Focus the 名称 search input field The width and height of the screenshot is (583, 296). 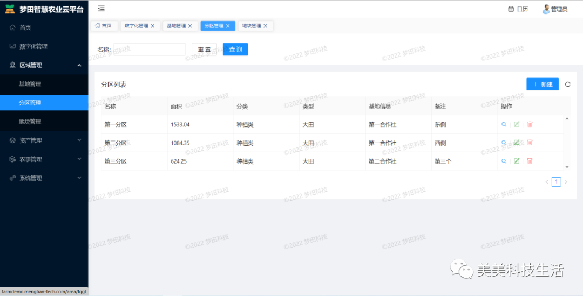pyautogui.click(x=150, y=50)
